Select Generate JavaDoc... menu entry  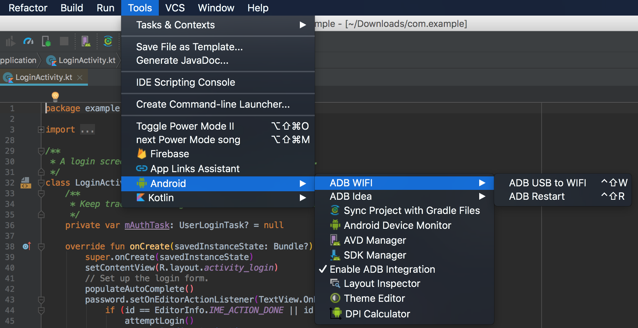coord(218,61)
